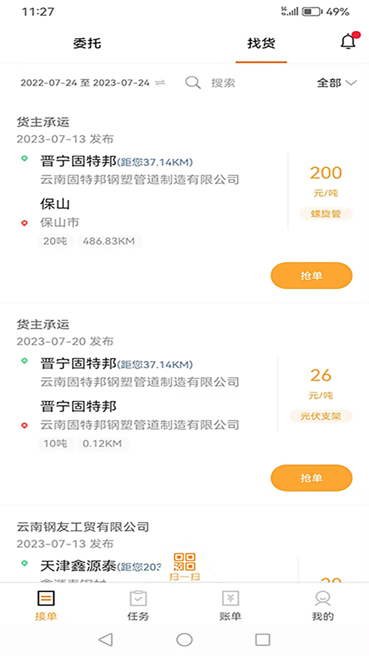Expand the 全部 filter dropdown
This screenshot has height=656, width=369.
[336, 83]
